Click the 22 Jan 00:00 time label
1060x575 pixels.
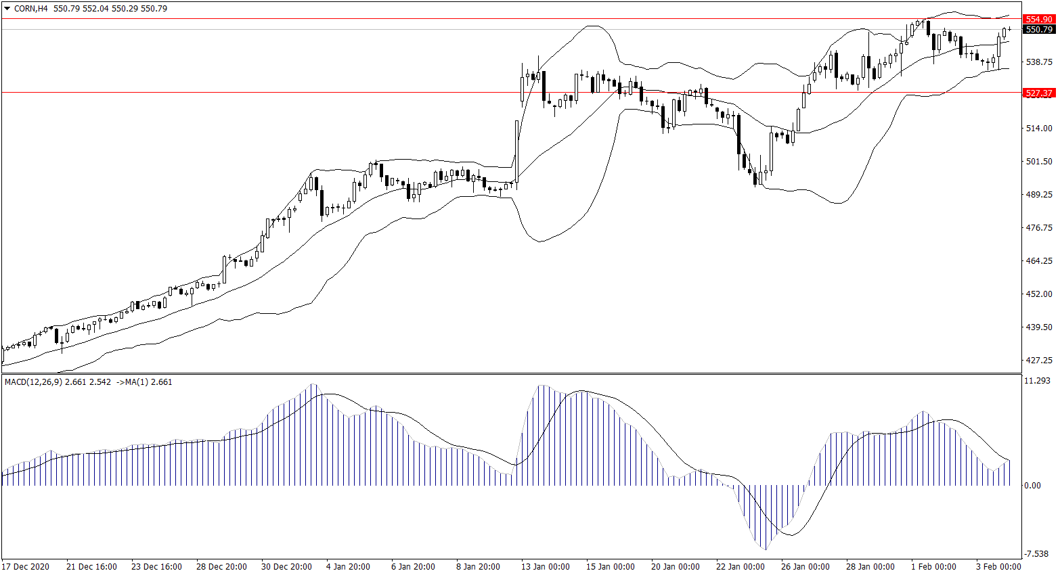pyautogui.click(x=741, y=567)
